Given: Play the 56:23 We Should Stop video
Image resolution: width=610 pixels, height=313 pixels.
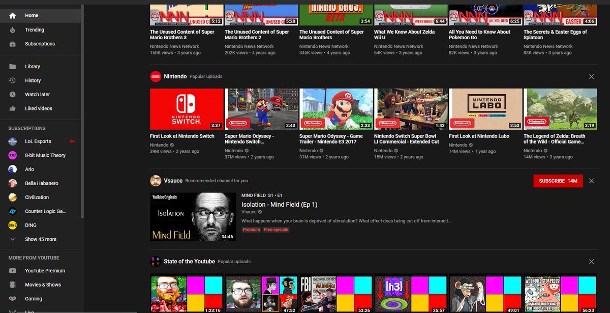Looking at the screenshot, I should coord(560,294).
